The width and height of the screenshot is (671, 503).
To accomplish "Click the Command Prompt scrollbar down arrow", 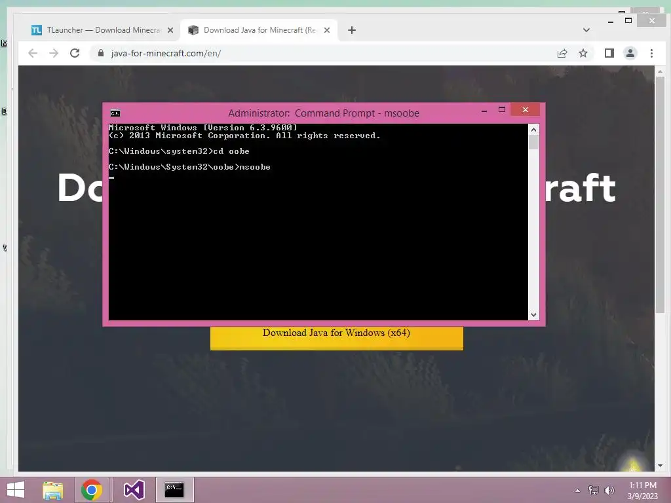I will click(533, 315).
